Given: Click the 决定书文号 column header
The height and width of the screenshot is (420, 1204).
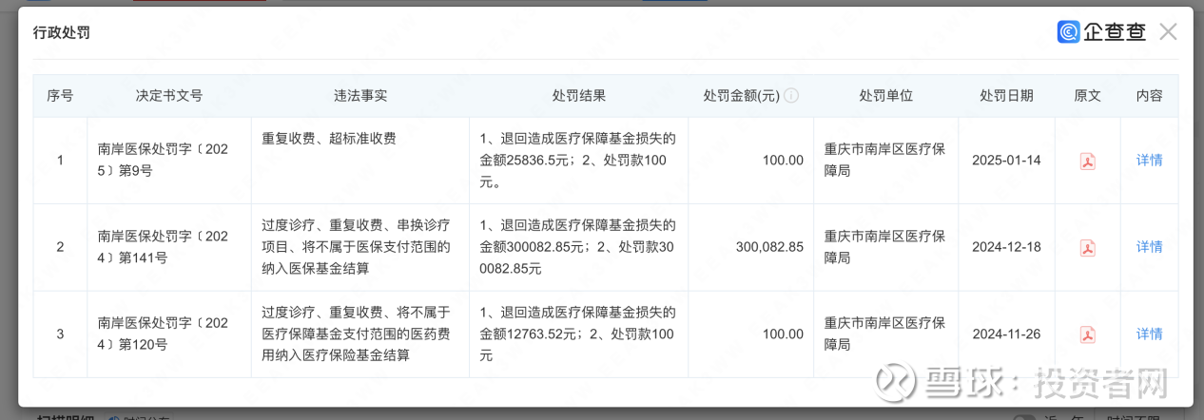Looking at the screenshot, I should coord(169,96).
